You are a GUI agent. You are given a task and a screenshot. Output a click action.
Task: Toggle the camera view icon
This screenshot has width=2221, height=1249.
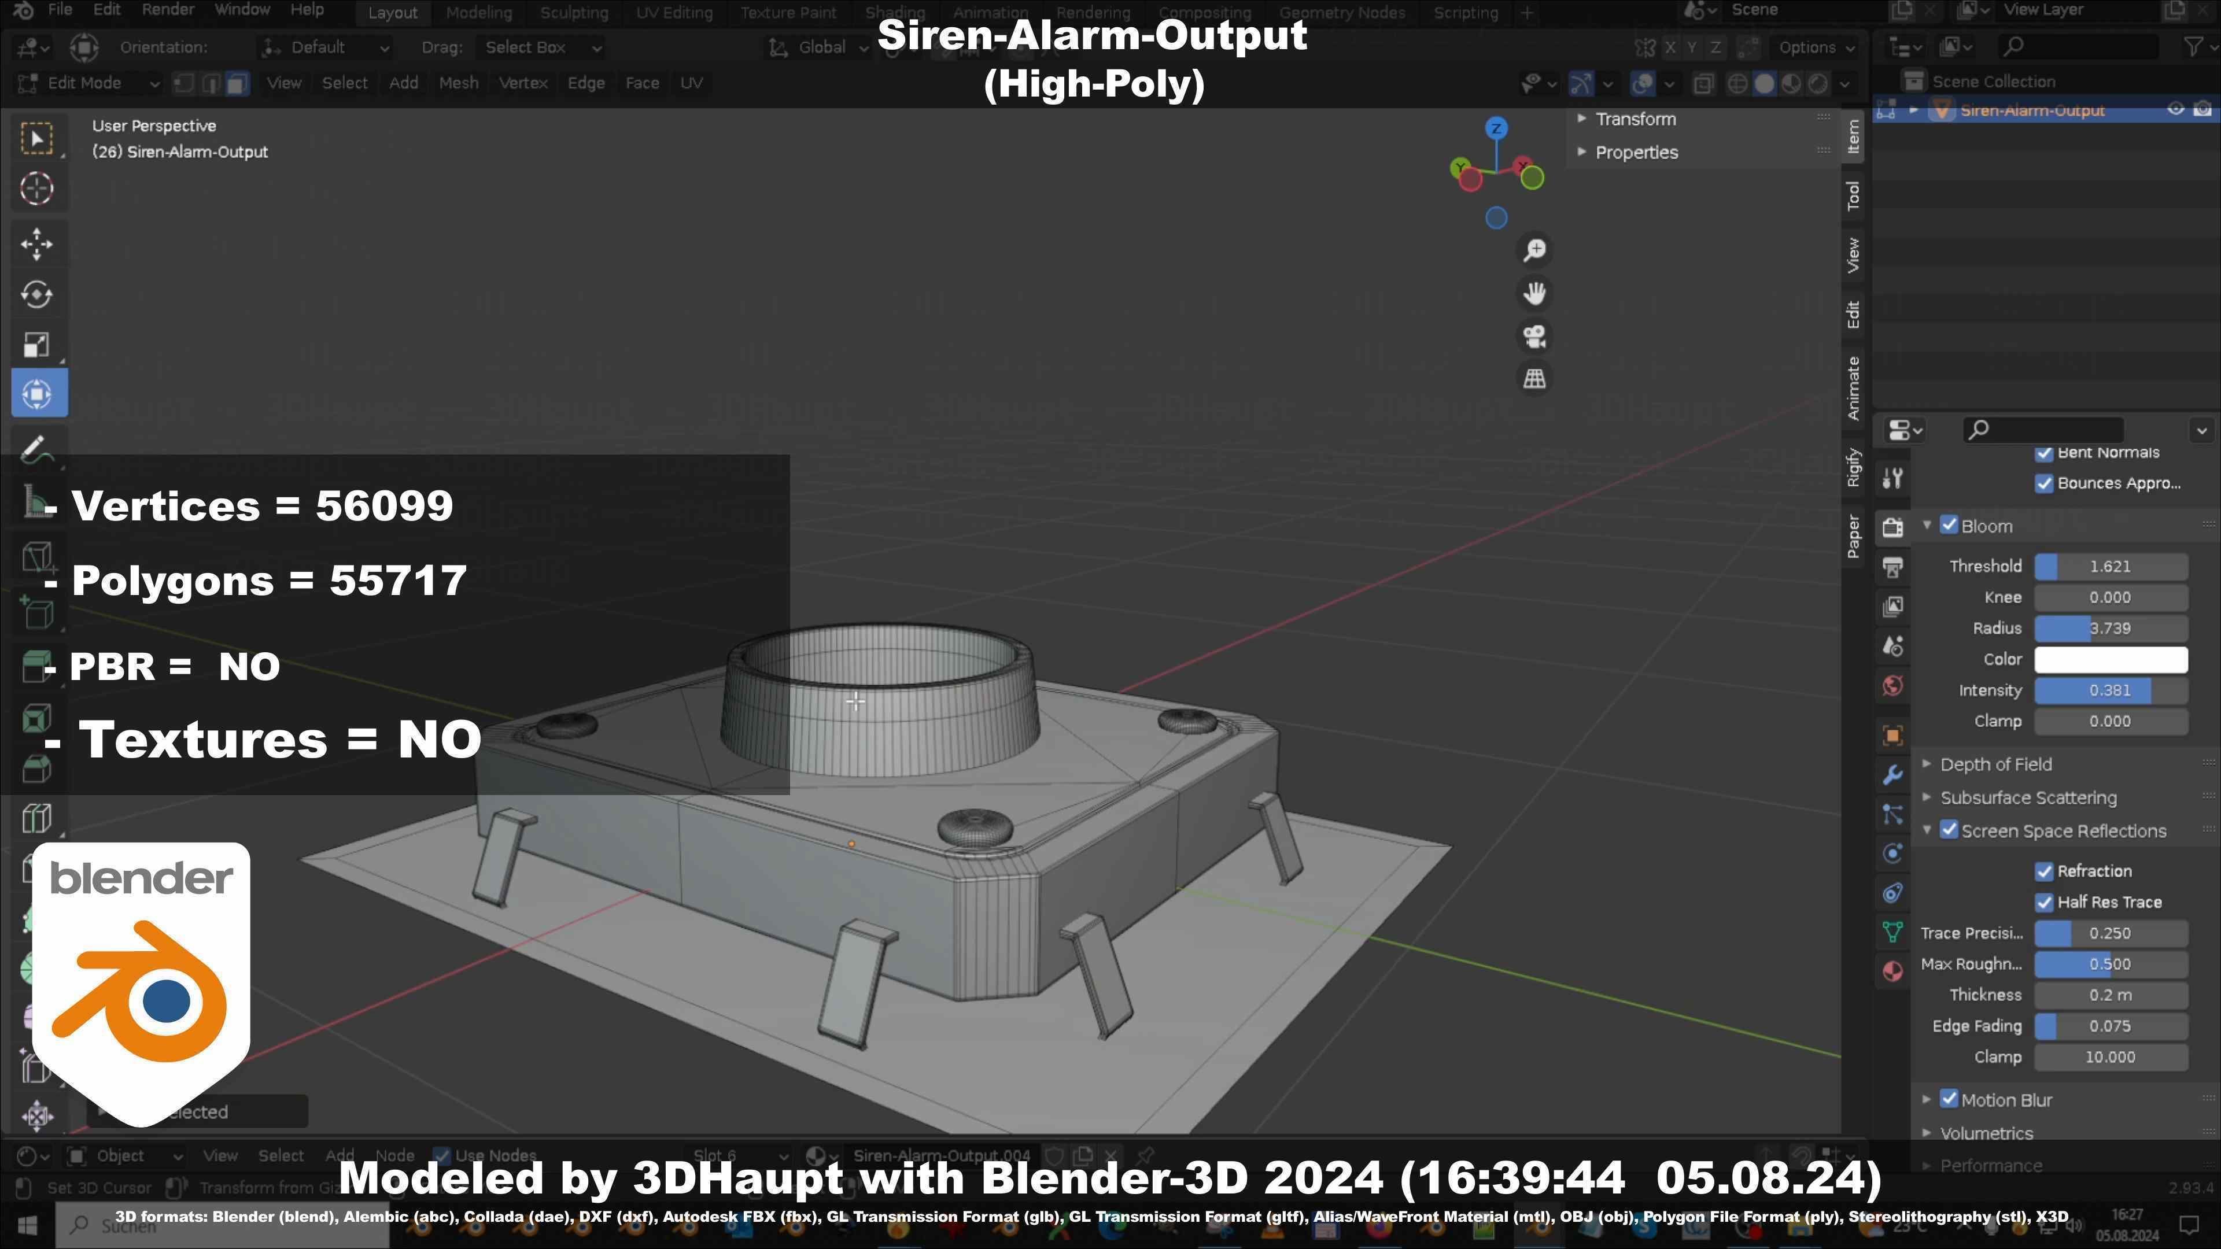click(x=1534, y=336)
